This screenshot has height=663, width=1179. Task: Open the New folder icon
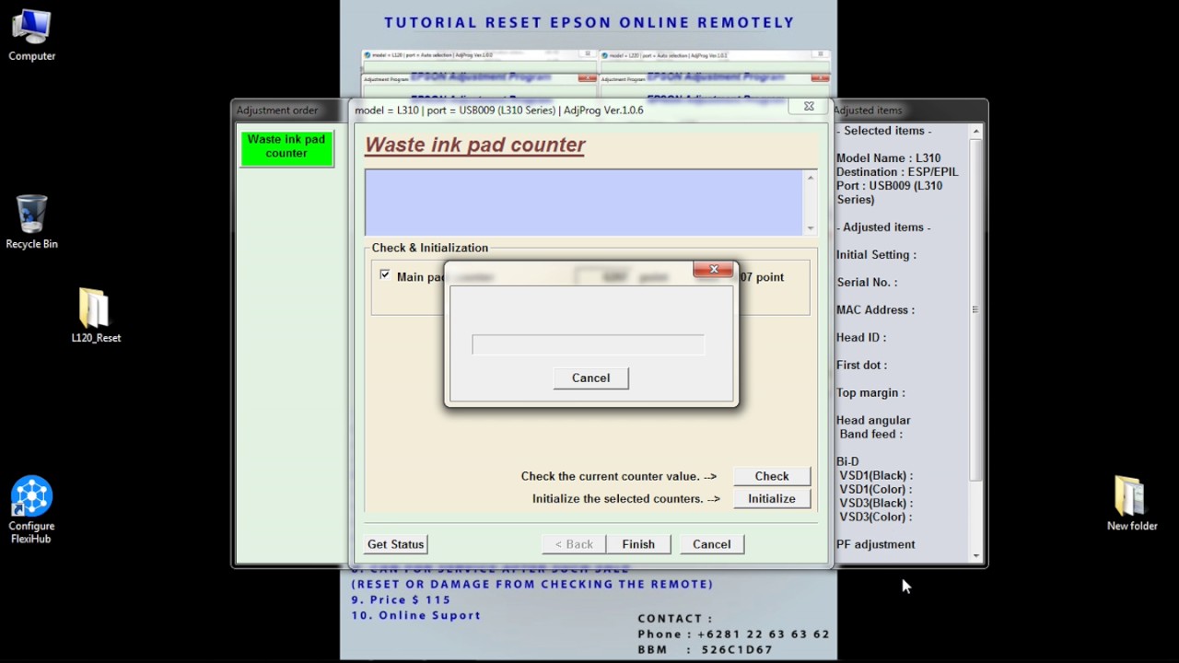click(x=1132, y=504)
